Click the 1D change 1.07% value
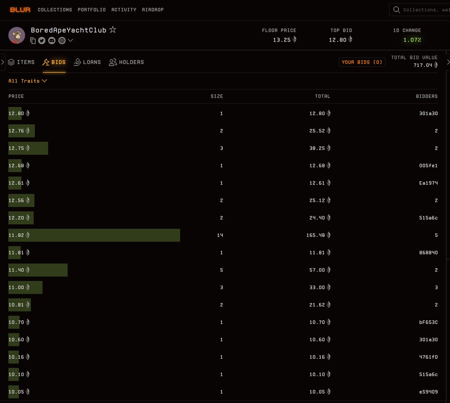This screenshot has height=403, width=450. pyautogui.click(x=412, y=40)
